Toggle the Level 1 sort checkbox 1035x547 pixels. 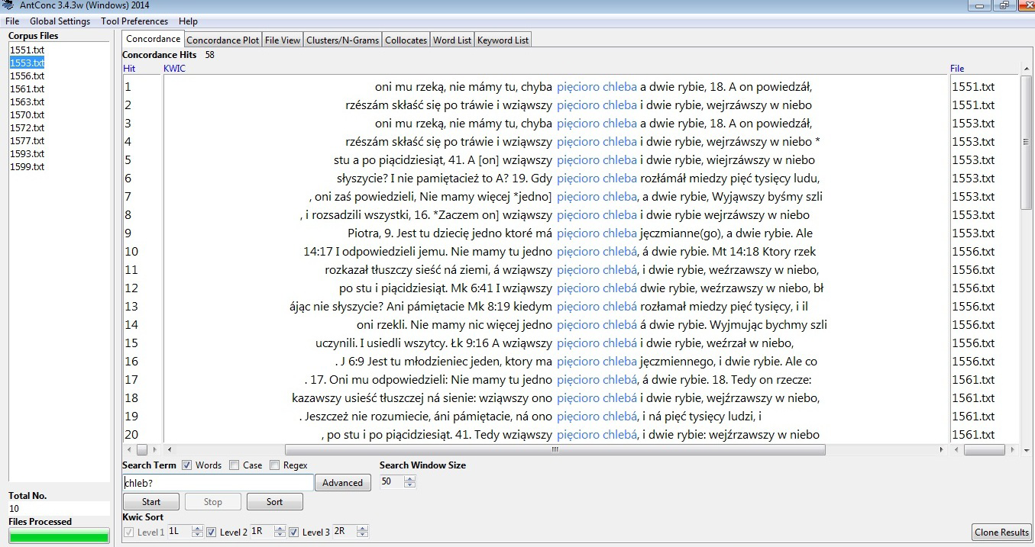tap(129, 532)
